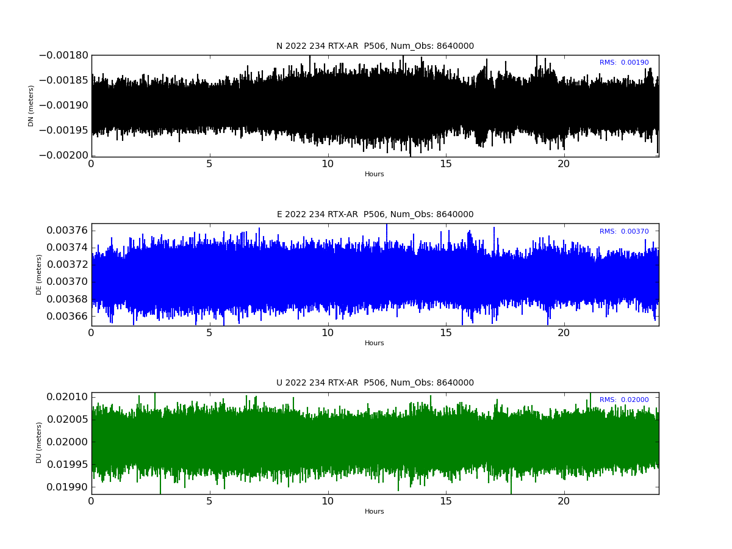Select hour tick "15" on the N plot
The height and width of the screenshot is (549, 732).
(x=446, y=164)
